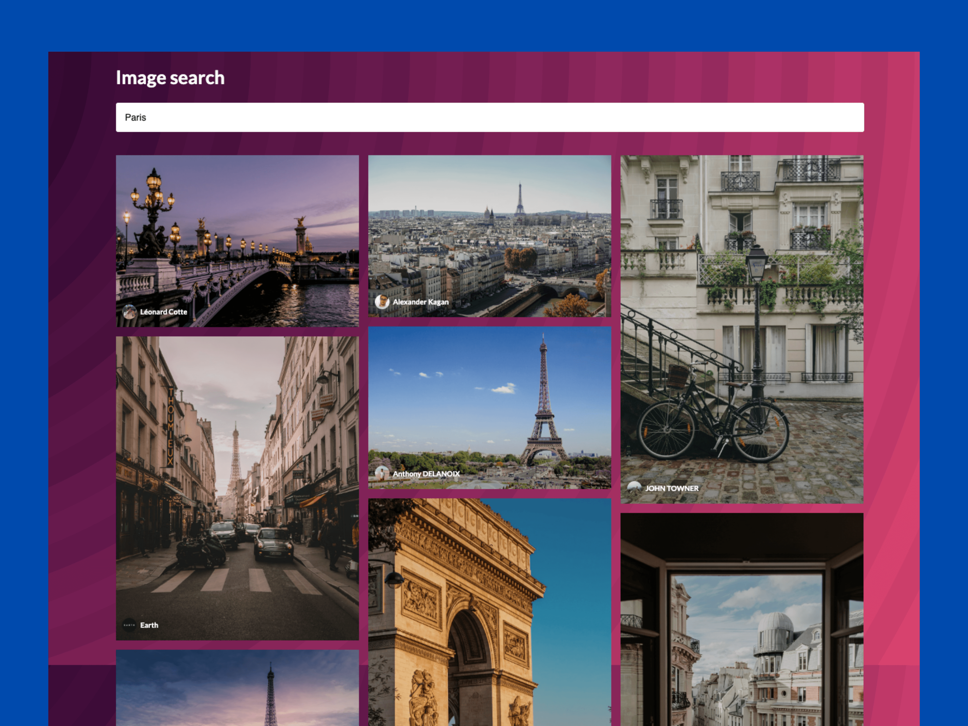Click Alexander Kagan's avatar icon

(x=382, y=302)
